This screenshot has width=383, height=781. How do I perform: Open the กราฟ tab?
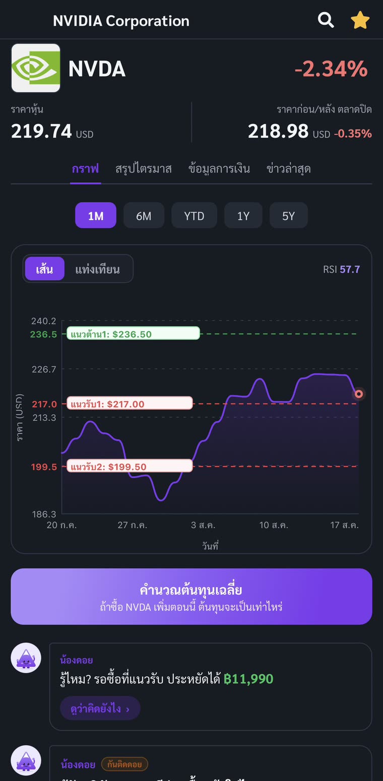coord(85,168)
